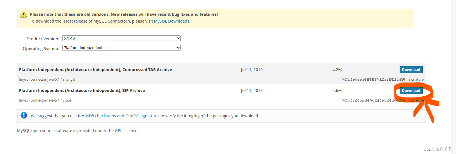Image resolution: width=456 pixels, height=154 pixels.
Task: Open the Operating System dropdown
Action: 121,48
